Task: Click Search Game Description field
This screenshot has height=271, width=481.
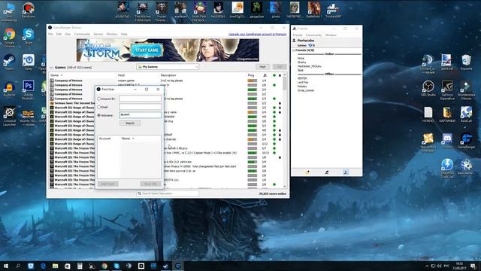Action: [x=168, y=193]
